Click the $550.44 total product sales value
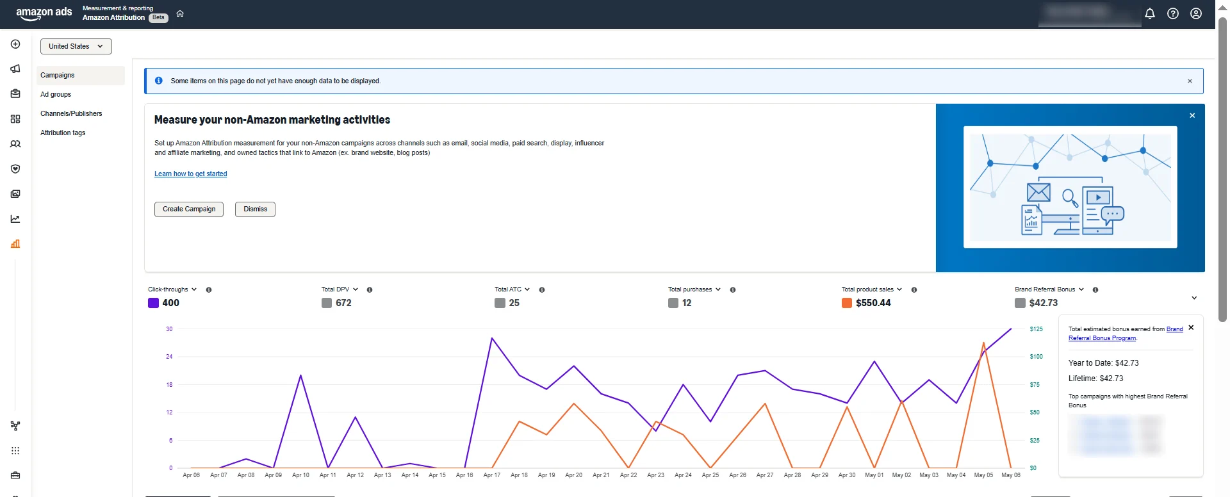This screenshot has height=497, width=1230. 873,303
